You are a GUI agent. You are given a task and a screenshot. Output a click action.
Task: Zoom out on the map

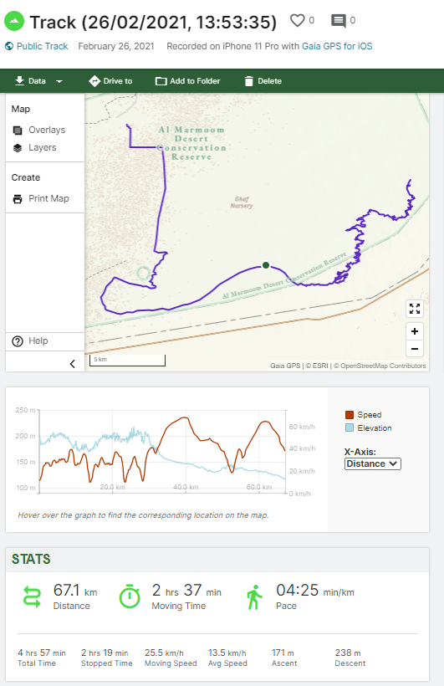coord(414,349)
